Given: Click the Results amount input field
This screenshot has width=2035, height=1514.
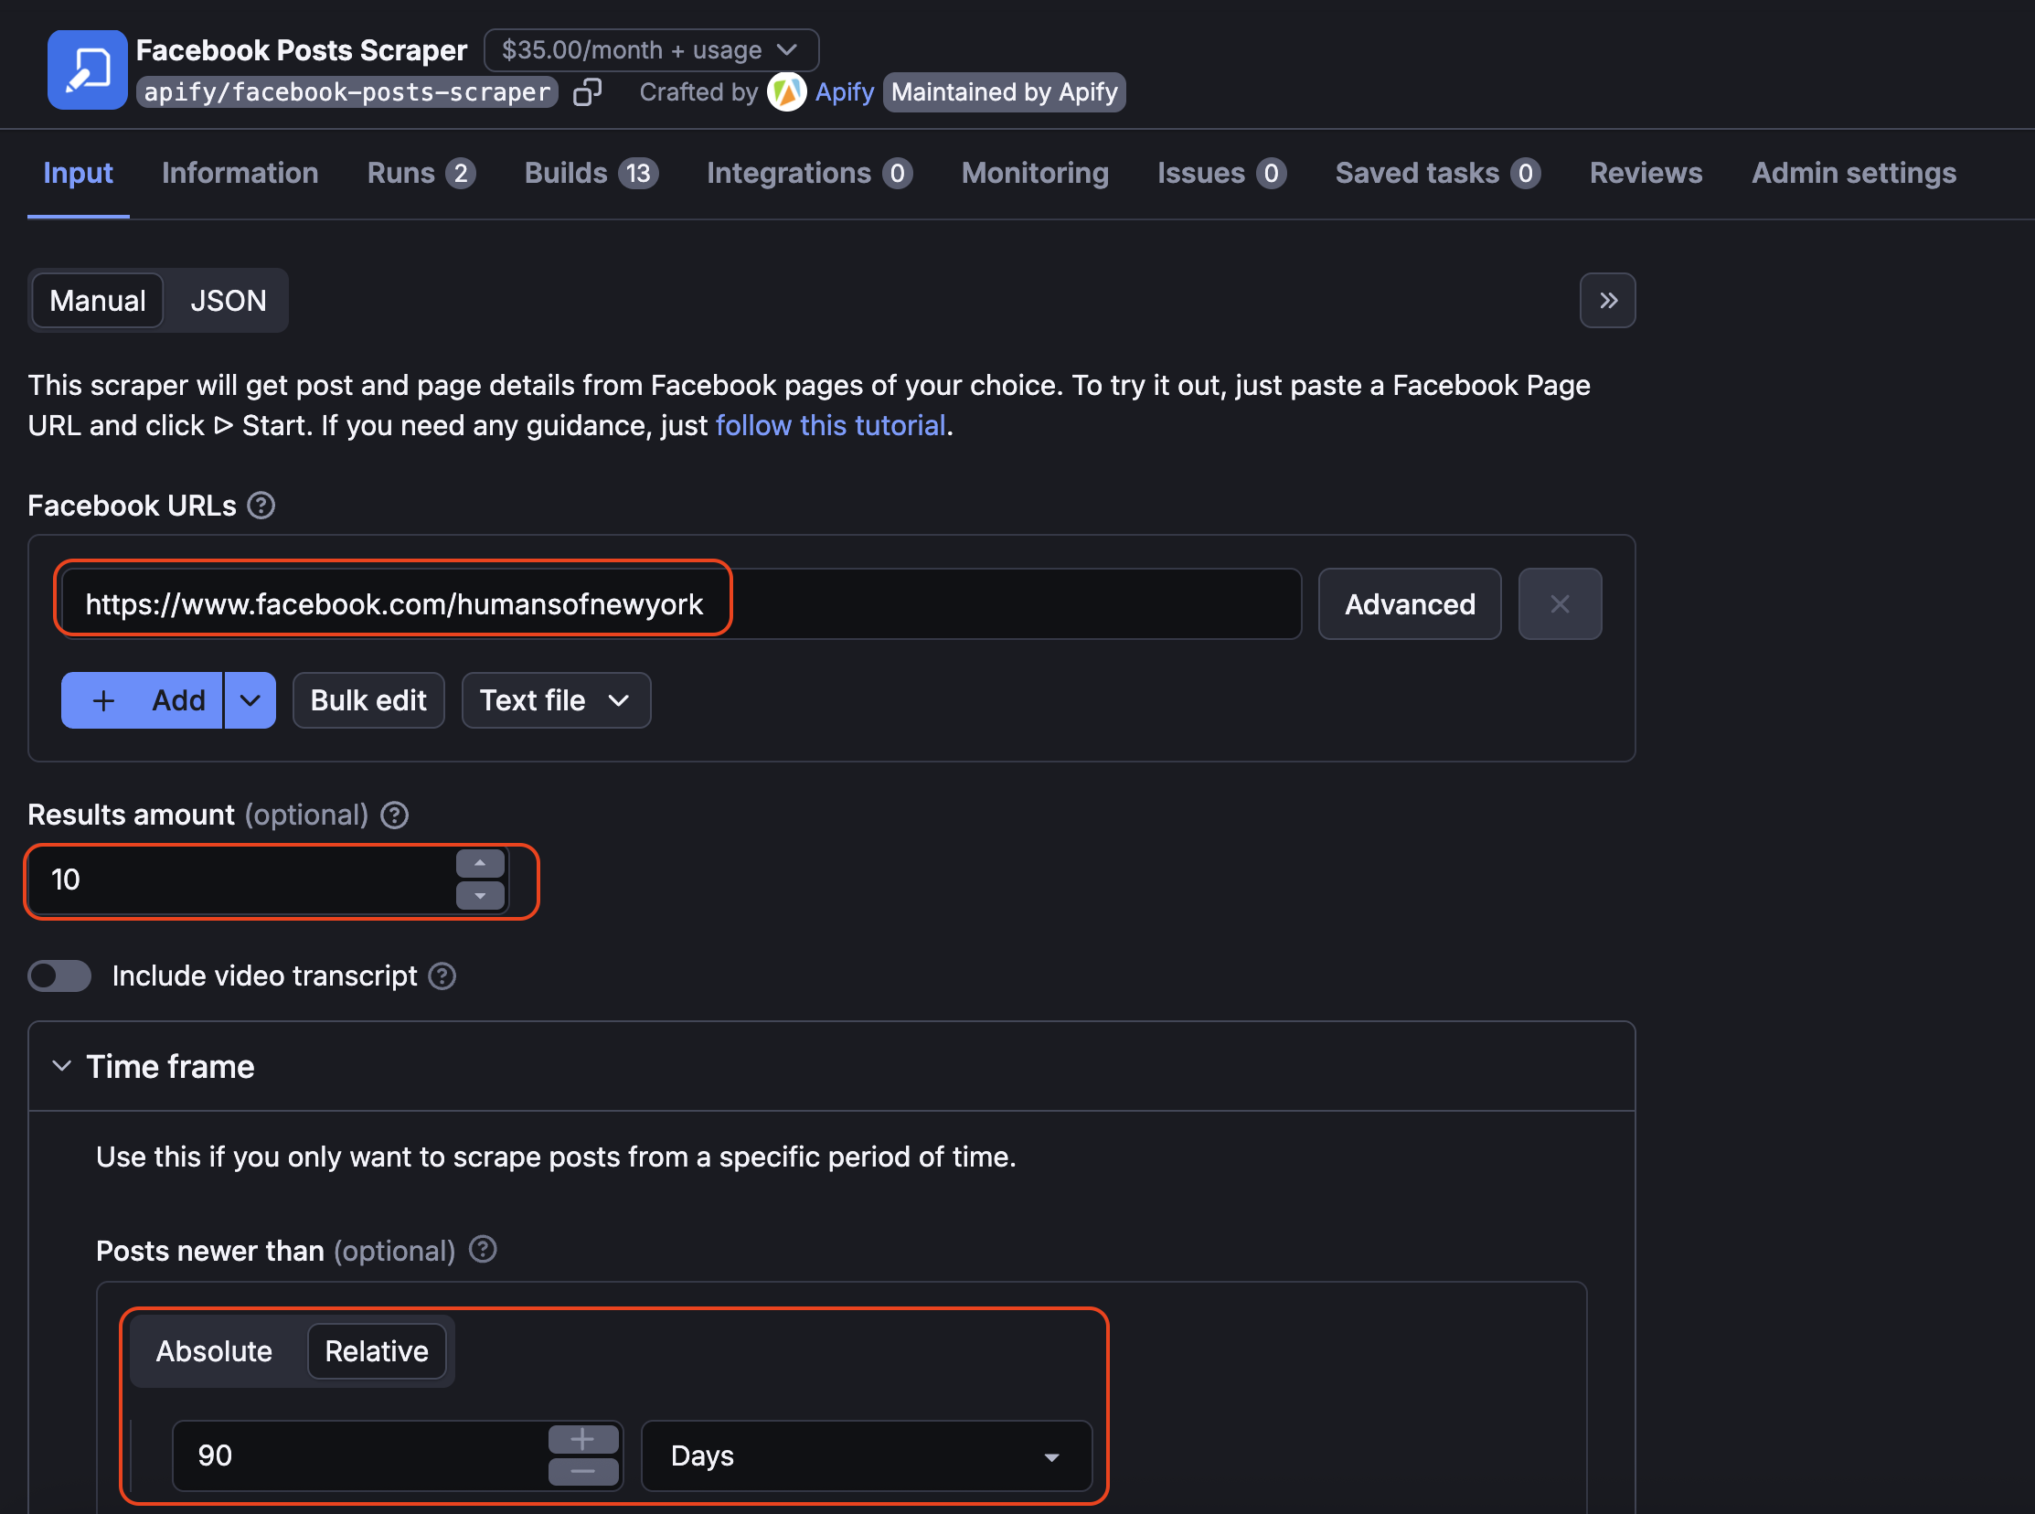Looking at the screenshot, I should click(x=268, y=880).
